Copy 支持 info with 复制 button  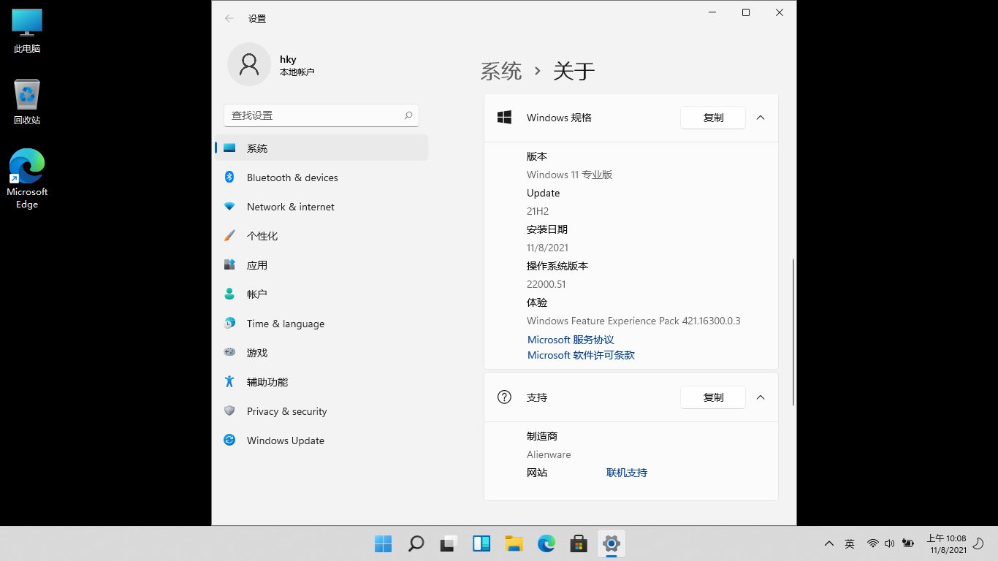713,397
